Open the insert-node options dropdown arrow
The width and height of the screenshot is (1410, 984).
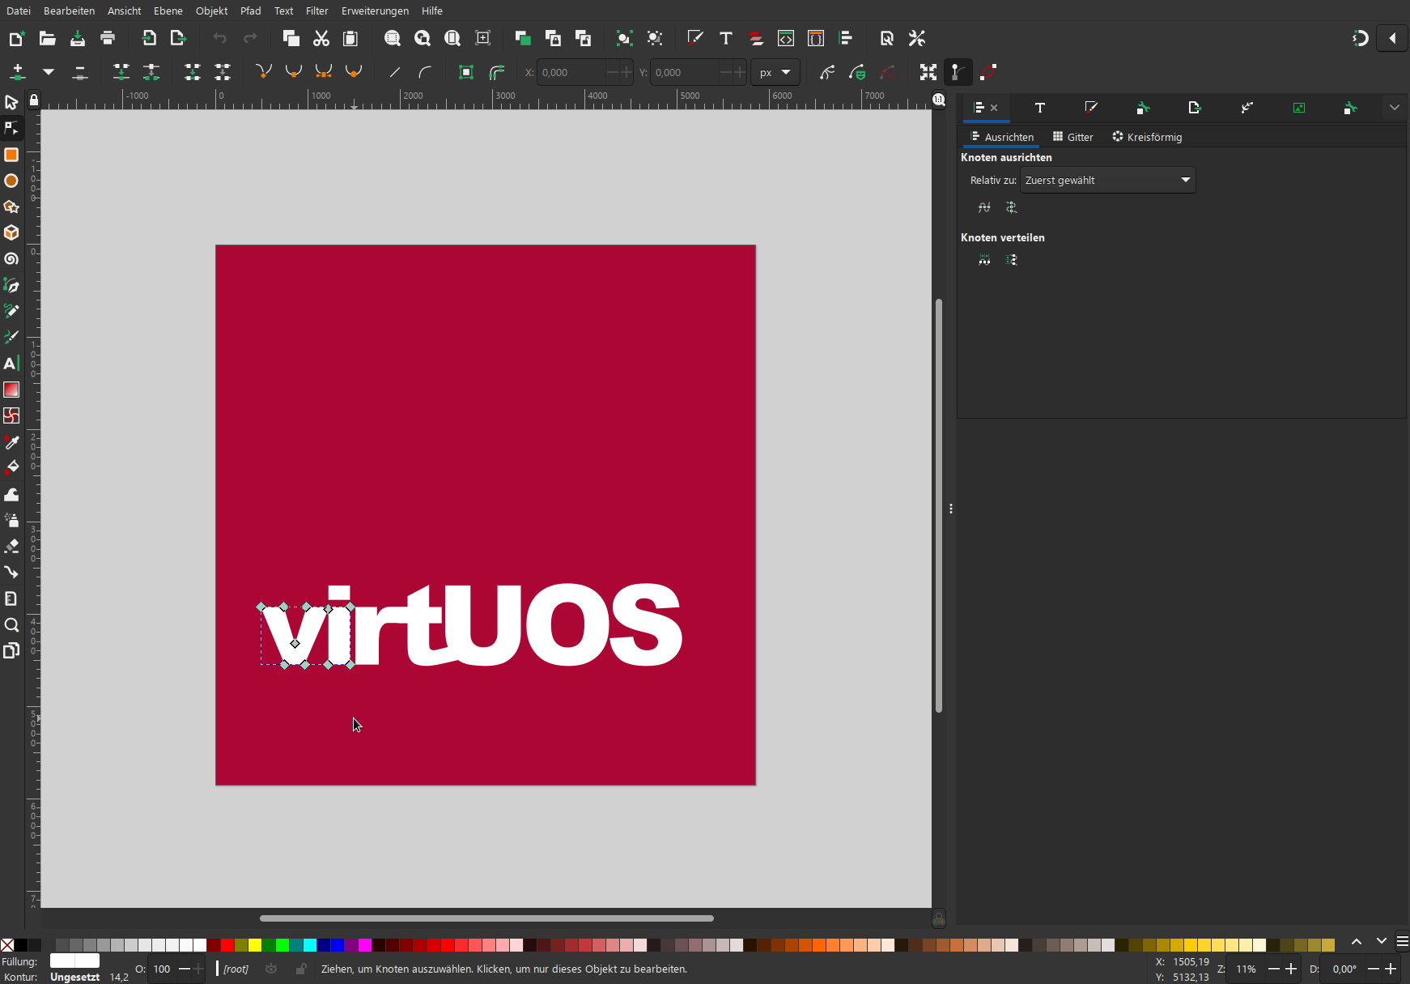[x=49, y=72]
